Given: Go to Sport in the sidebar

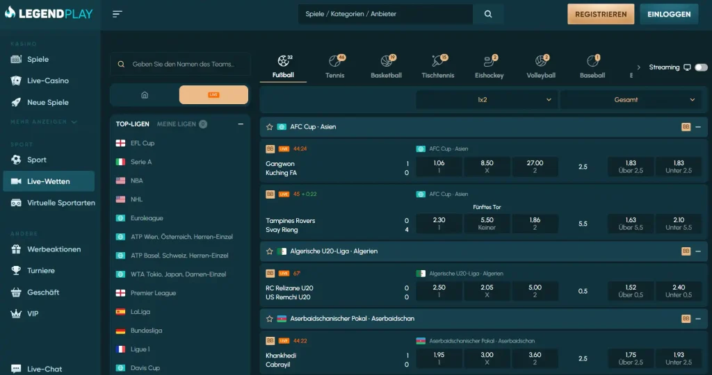Looking at the screenshot, I should click(36, 160).
